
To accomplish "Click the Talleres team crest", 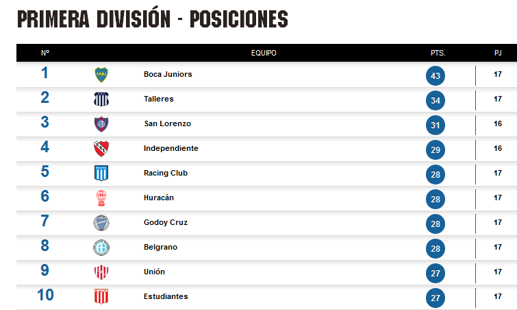I will [101, 99].
